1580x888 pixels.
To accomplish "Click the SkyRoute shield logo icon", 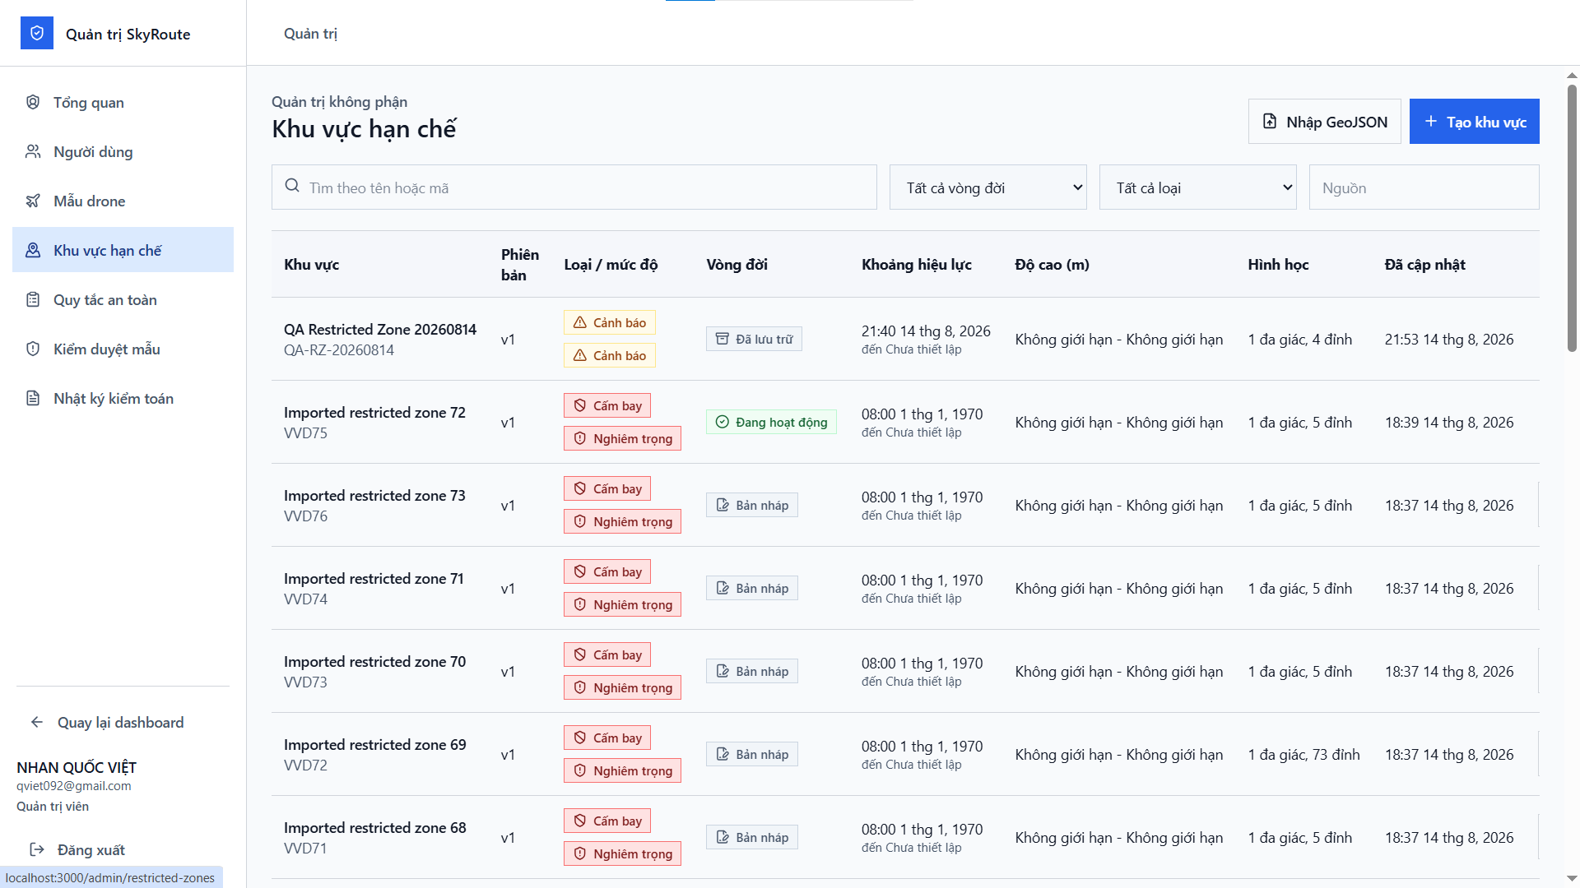I will [37, 33].
